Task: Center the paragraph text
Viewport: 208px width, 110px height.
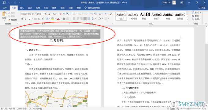Action: pos(78,19)
